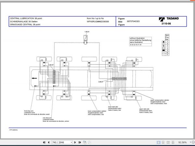
Task: Go to the next page
Action: (x=75, y=142)
